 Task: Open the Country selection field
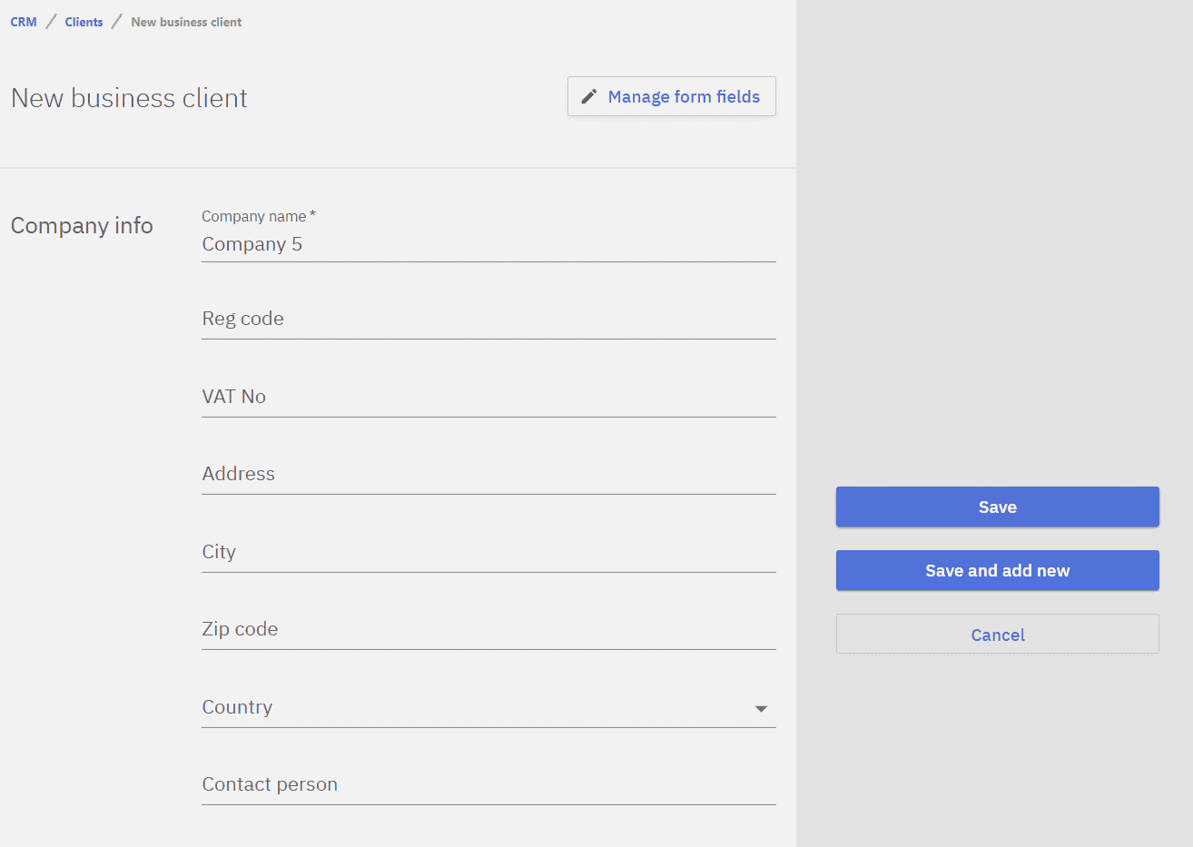click(x=472, y=707)
